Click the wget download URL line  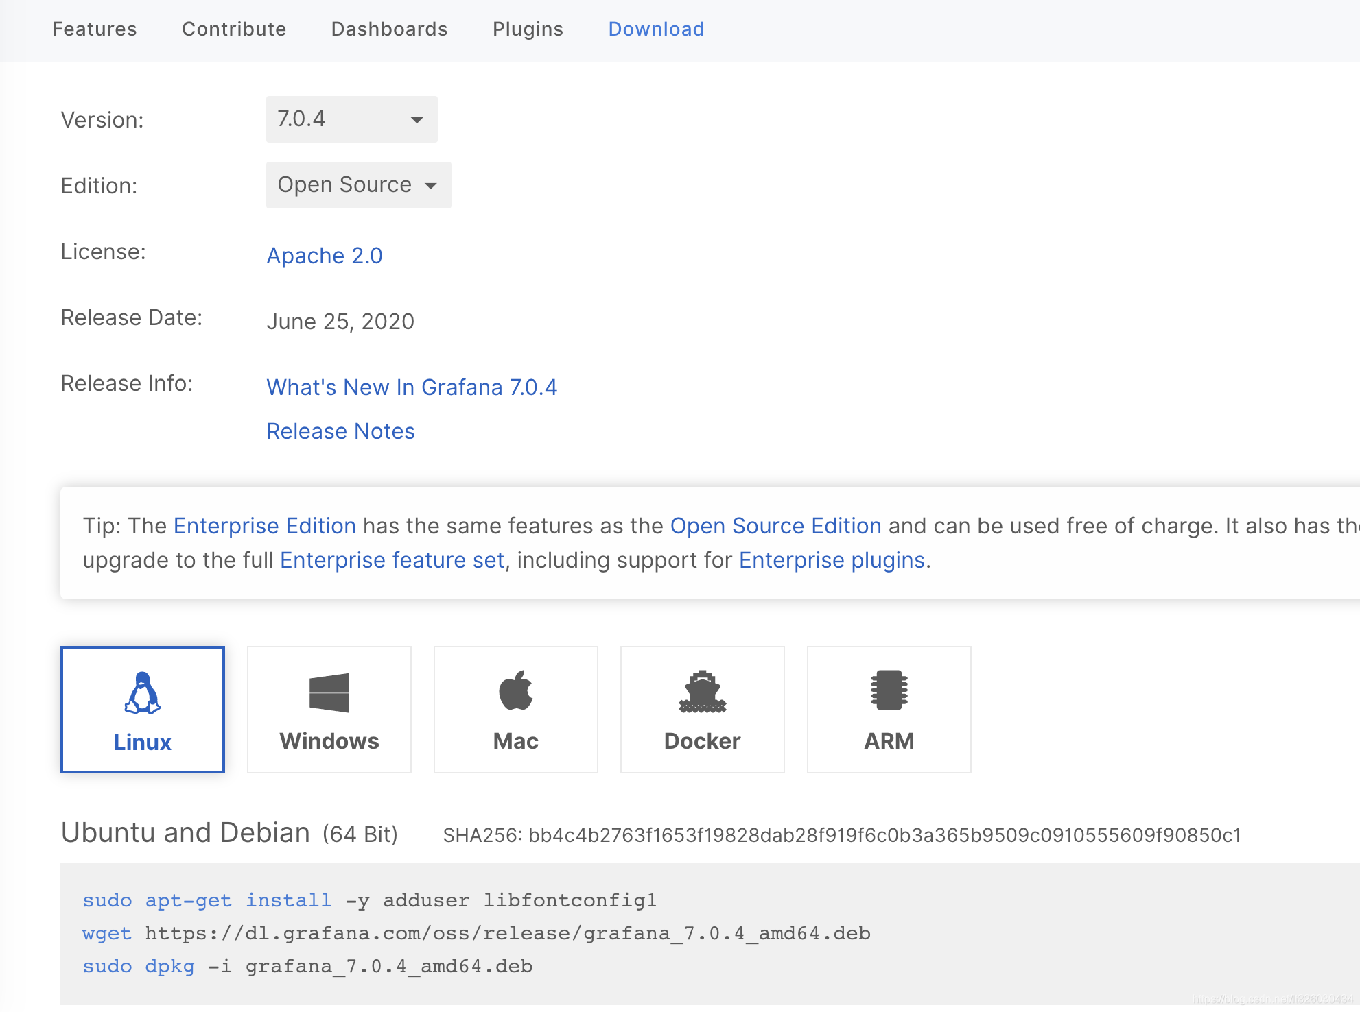tap(507, 933)
